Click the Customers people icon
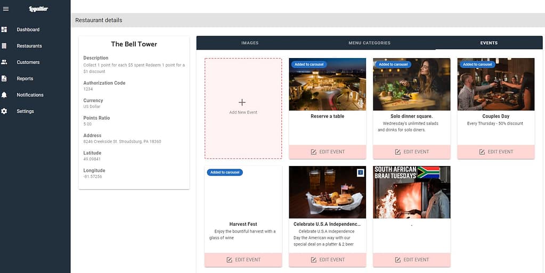Screen dimensions: 545x273 click(4, 62)
